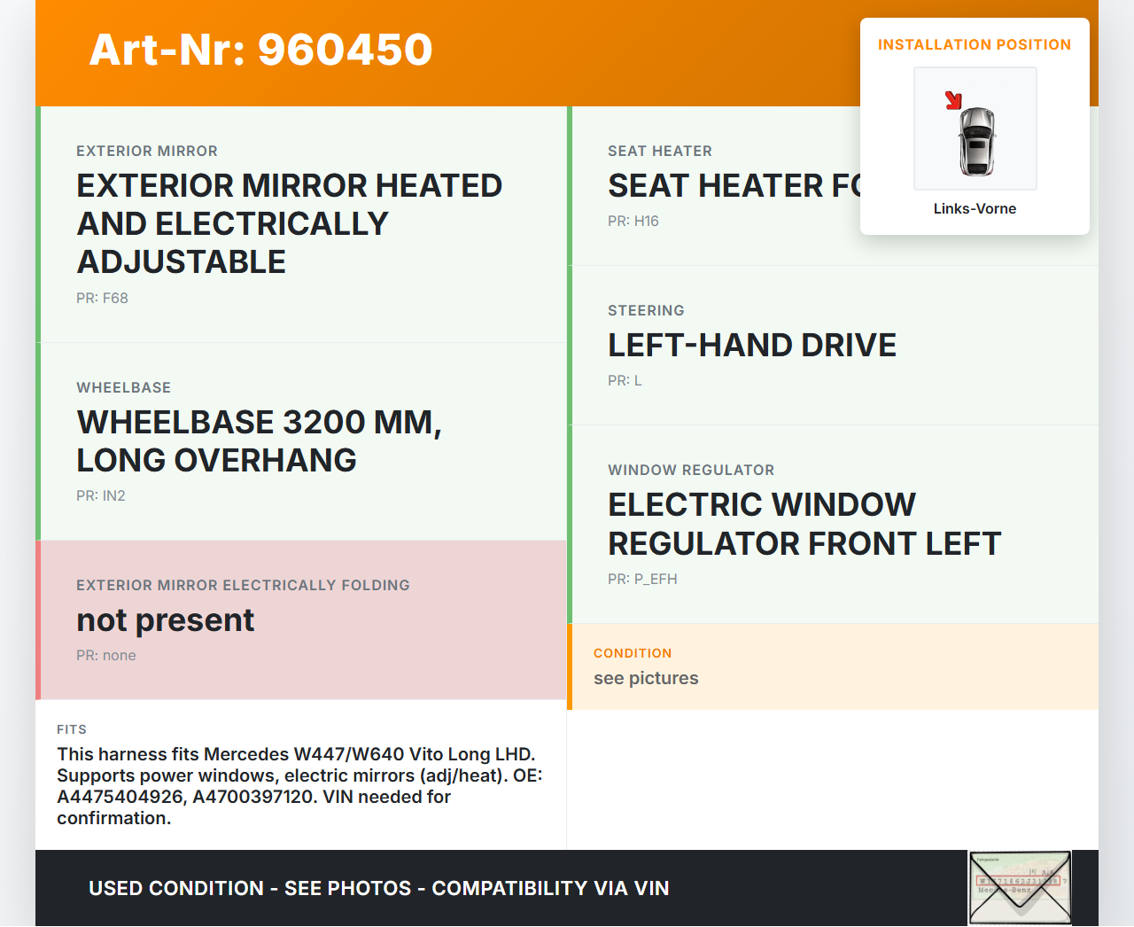
Task: Open the VIN registration document thumbnail
Action: 1020,887
